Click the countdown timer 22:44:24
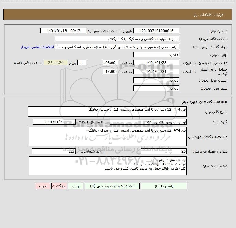This screenshot has height=228, width=236. 56,62
